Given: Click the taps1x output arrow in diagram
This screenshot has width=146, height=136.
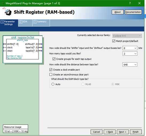Looking at the screenshot, I should click(40, 47).
